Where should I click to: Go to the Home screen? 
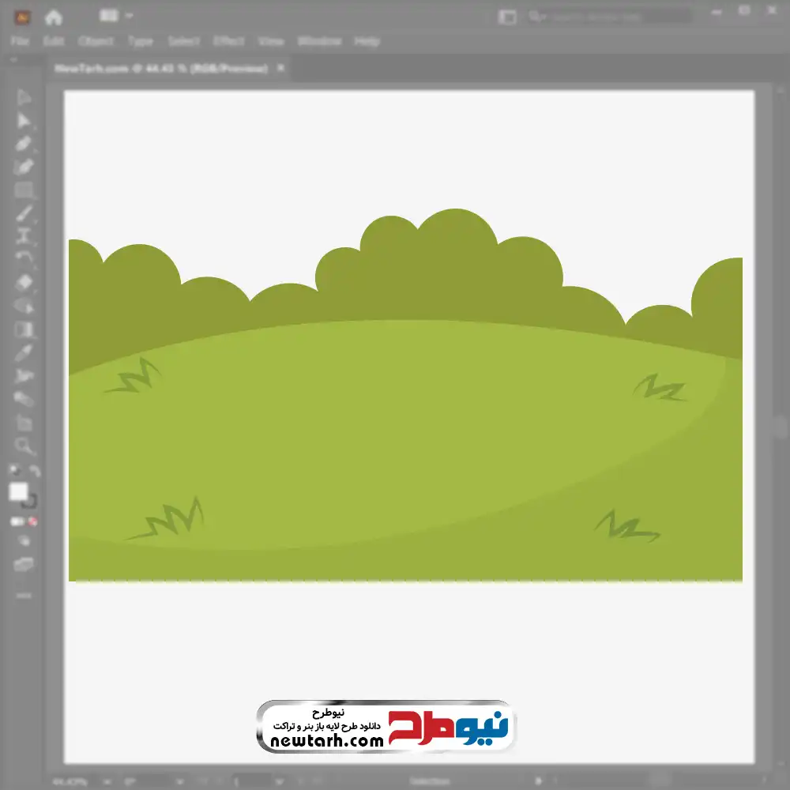pos(54,17)
